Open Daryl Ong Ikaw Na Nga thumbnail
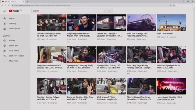The height and width of the screenshot is (110, 195). tap(82, 23)
